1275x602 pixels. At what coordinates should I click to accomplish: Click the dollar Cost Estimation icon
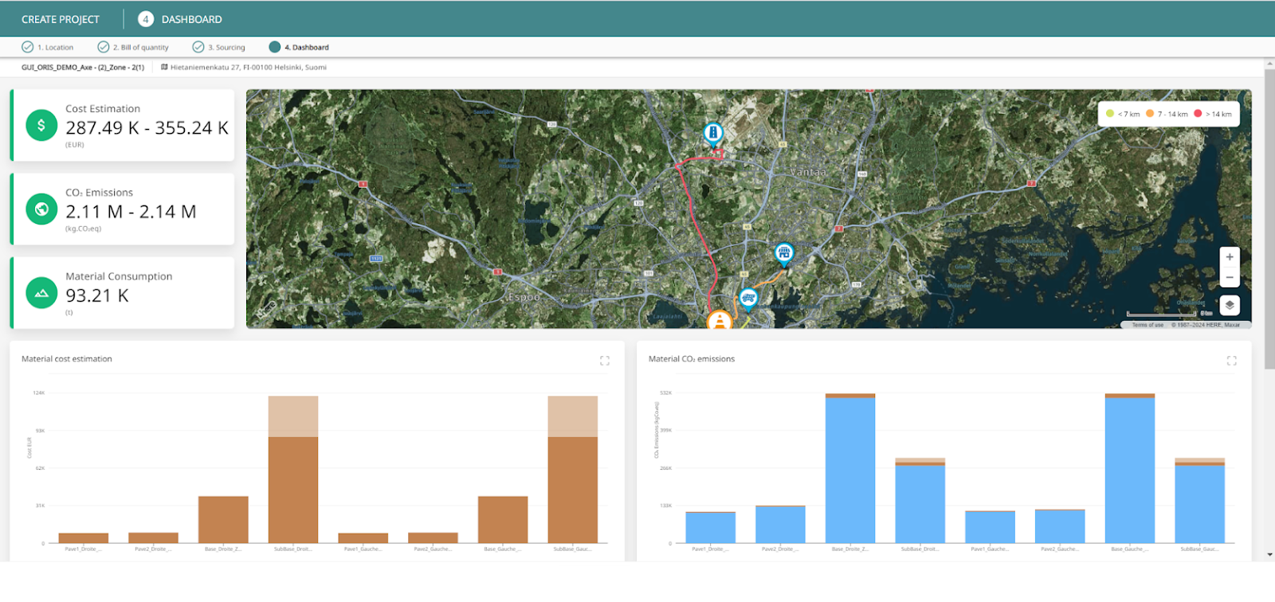pyautogui.click(x=41, y=125)
